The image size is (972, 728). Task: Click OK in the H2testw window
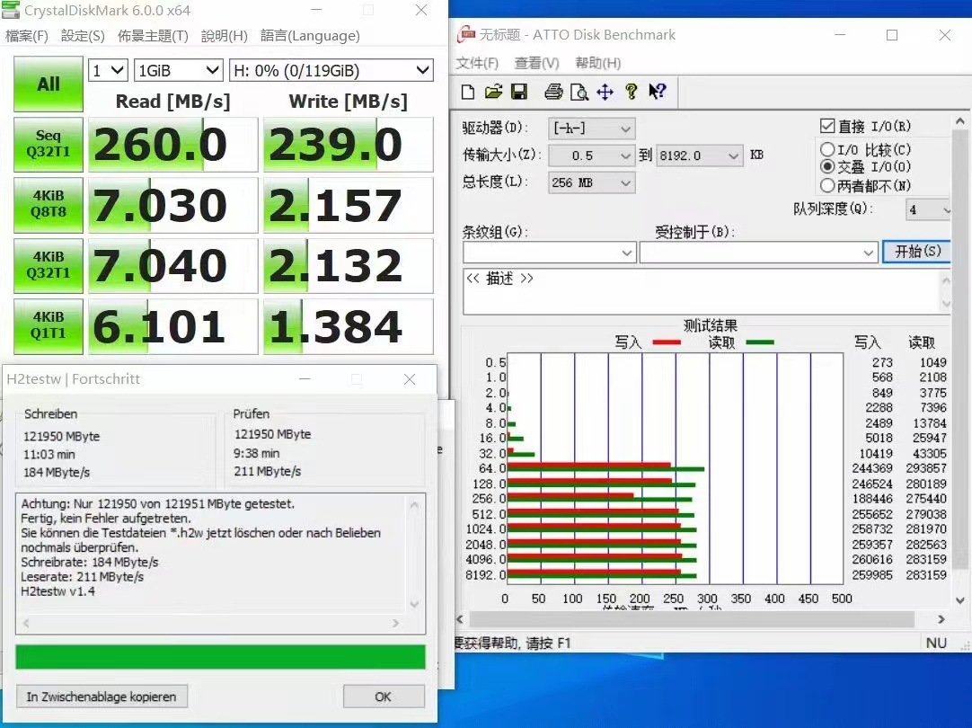click(383, 697)
